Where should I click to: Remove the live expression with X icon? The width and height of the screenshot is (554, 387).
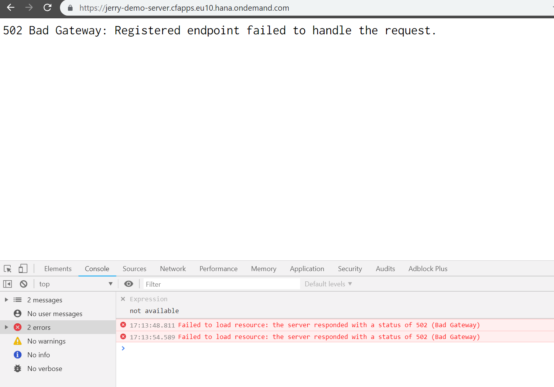pyautogui.click(x=123, y=299)
